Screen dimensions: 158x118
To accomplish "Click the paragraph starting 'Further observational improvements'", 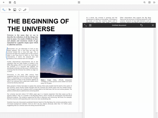I will (x=23, y=67).
